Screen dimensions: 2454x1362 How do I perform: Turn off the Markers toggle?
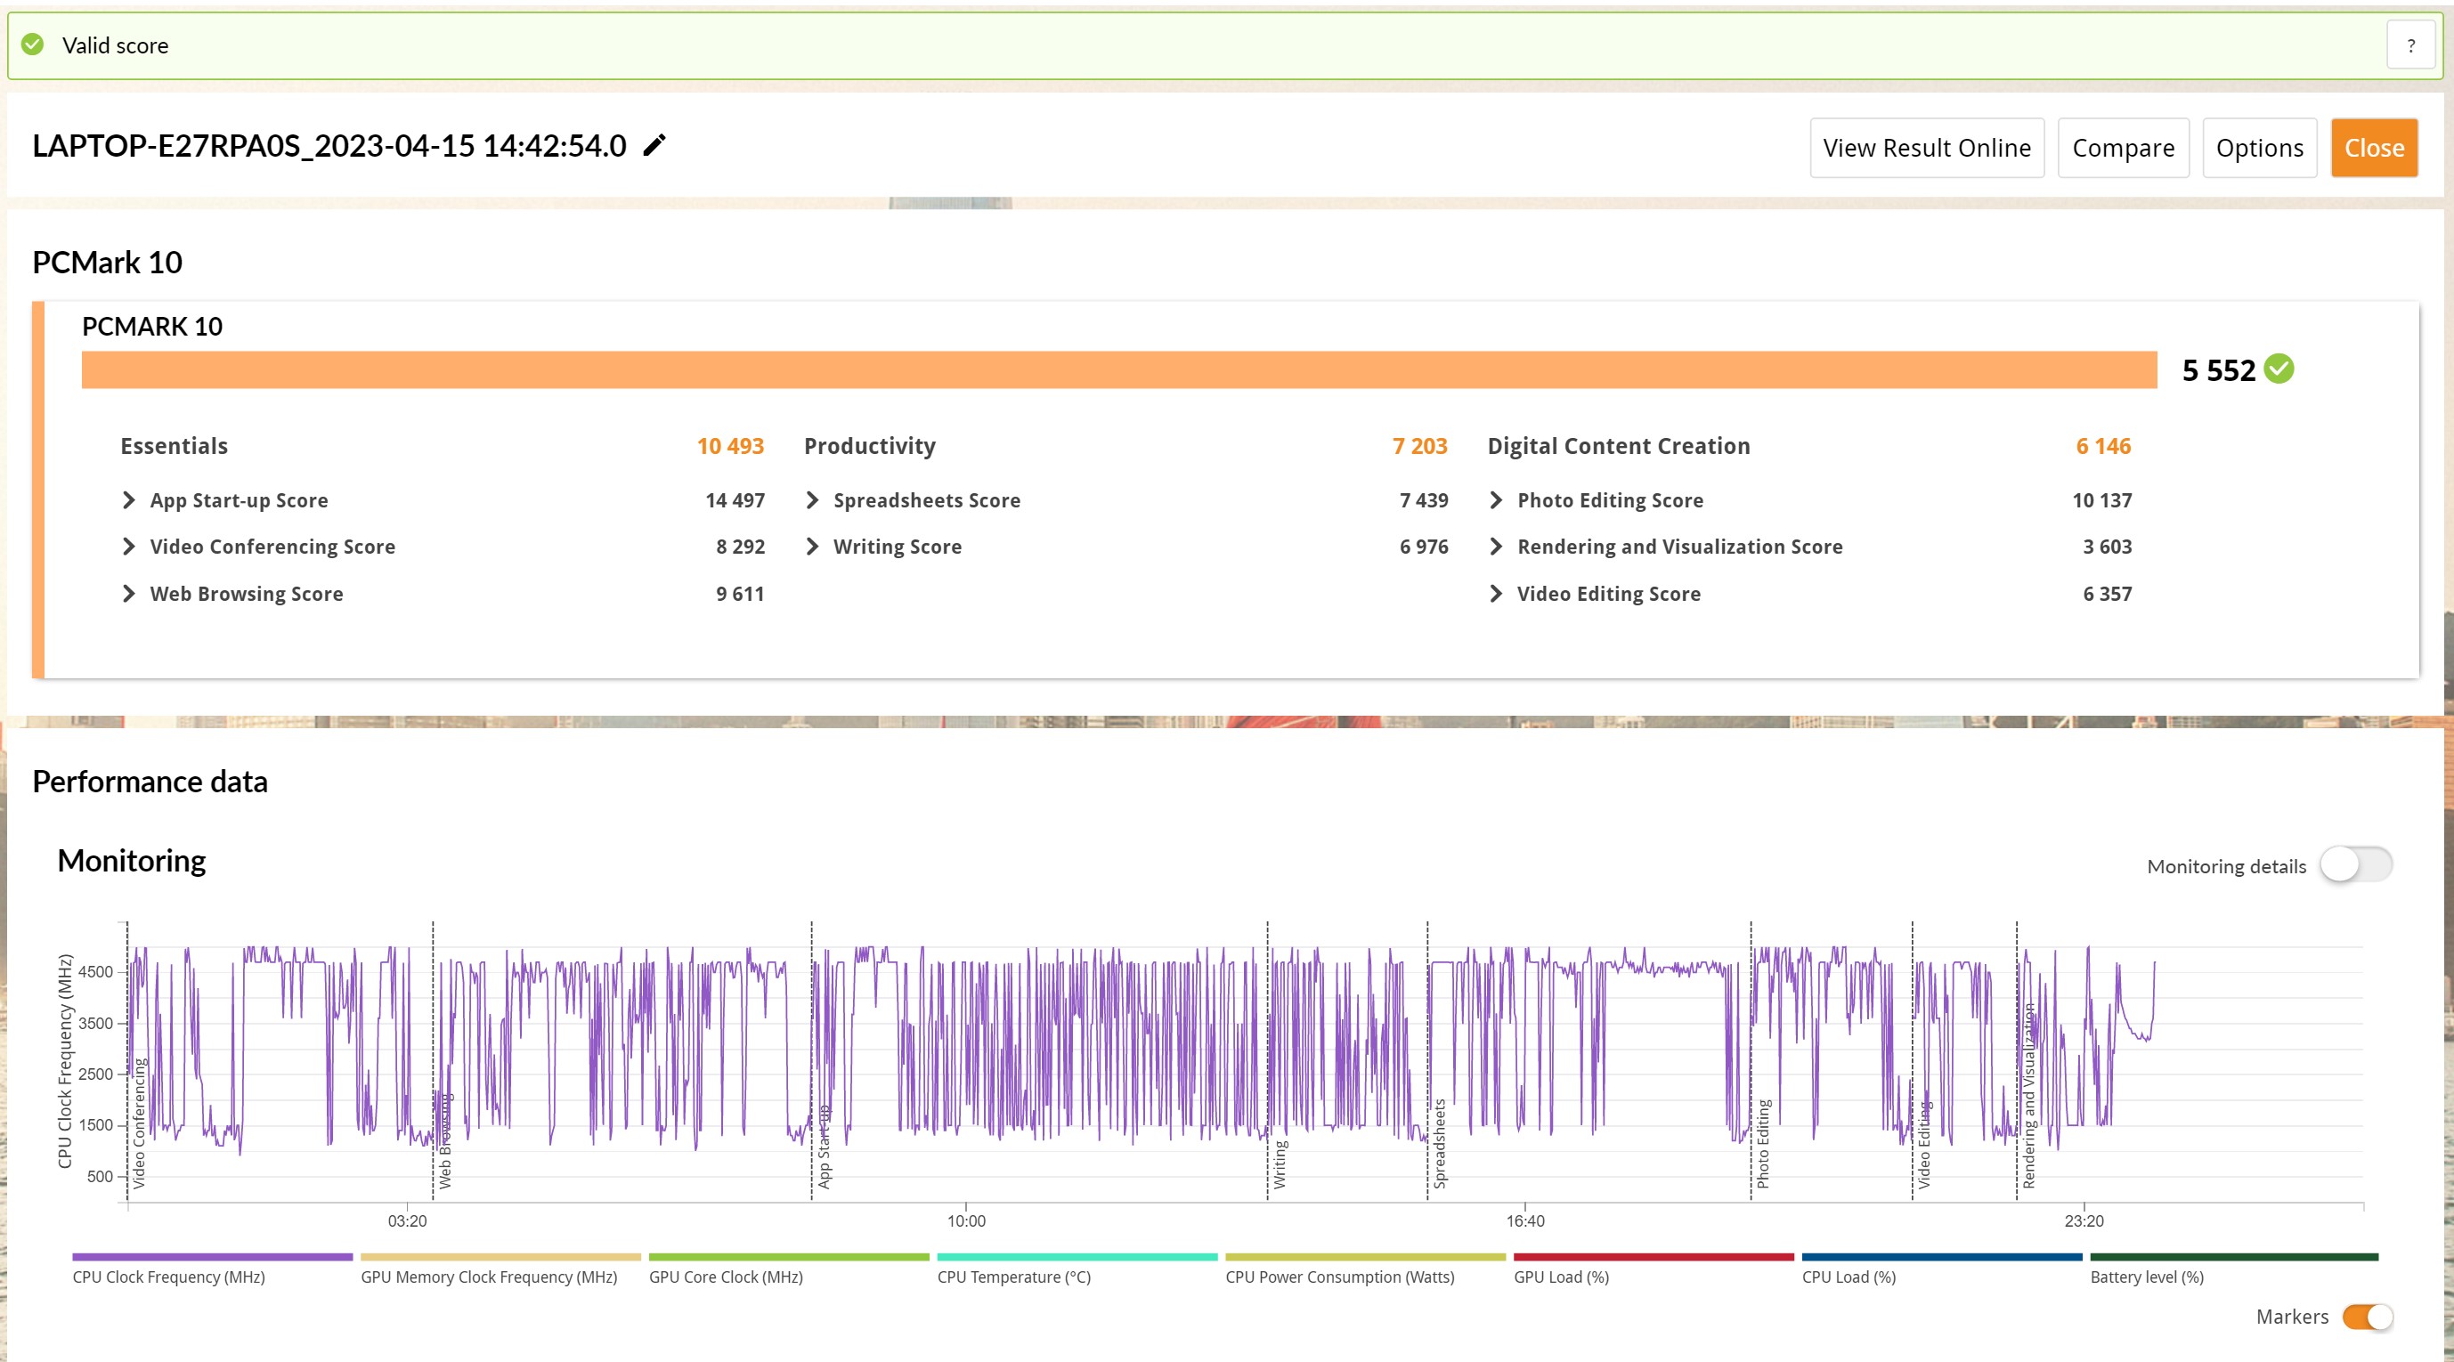point(2368,1317)
